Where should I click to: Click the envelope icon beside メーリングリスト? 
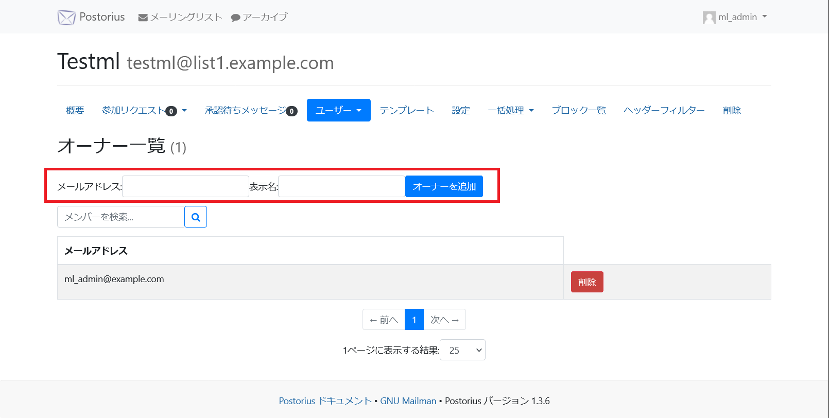(x=143, y=18)
